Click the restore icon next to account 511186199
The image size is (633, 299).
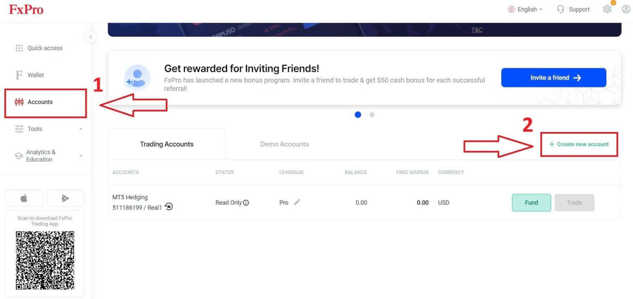tap(169, 206)
